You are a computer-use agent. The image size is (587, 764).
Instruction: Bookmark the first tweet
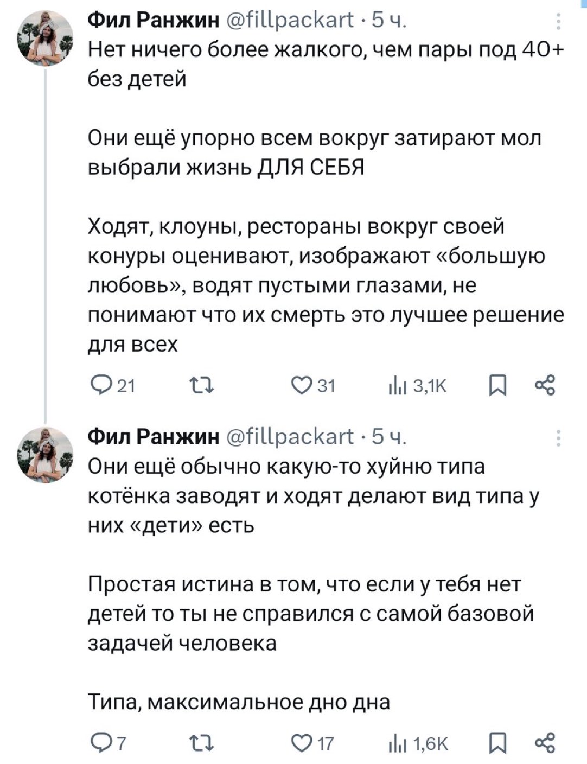coord(497,386)
